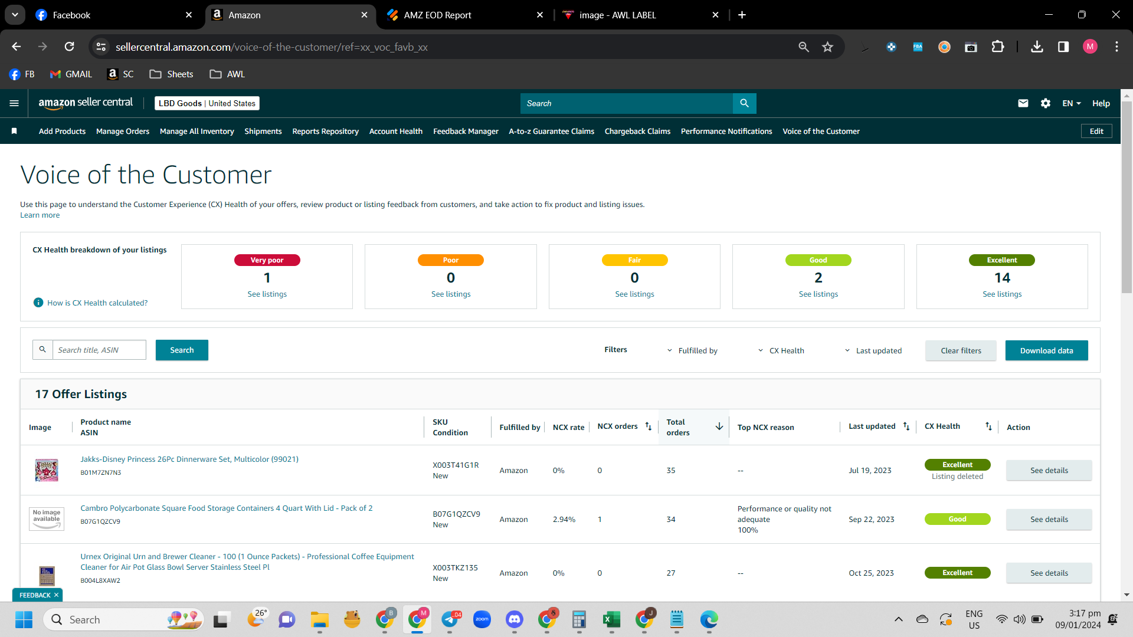
Task: Click the teal magnifier search button in header
Action: 745,103
